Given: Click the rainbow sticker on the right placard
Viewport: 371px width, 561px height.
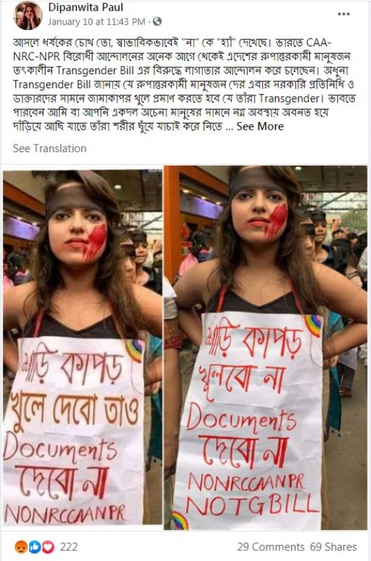Looking at the screenshot, I should tap(313, 325).
